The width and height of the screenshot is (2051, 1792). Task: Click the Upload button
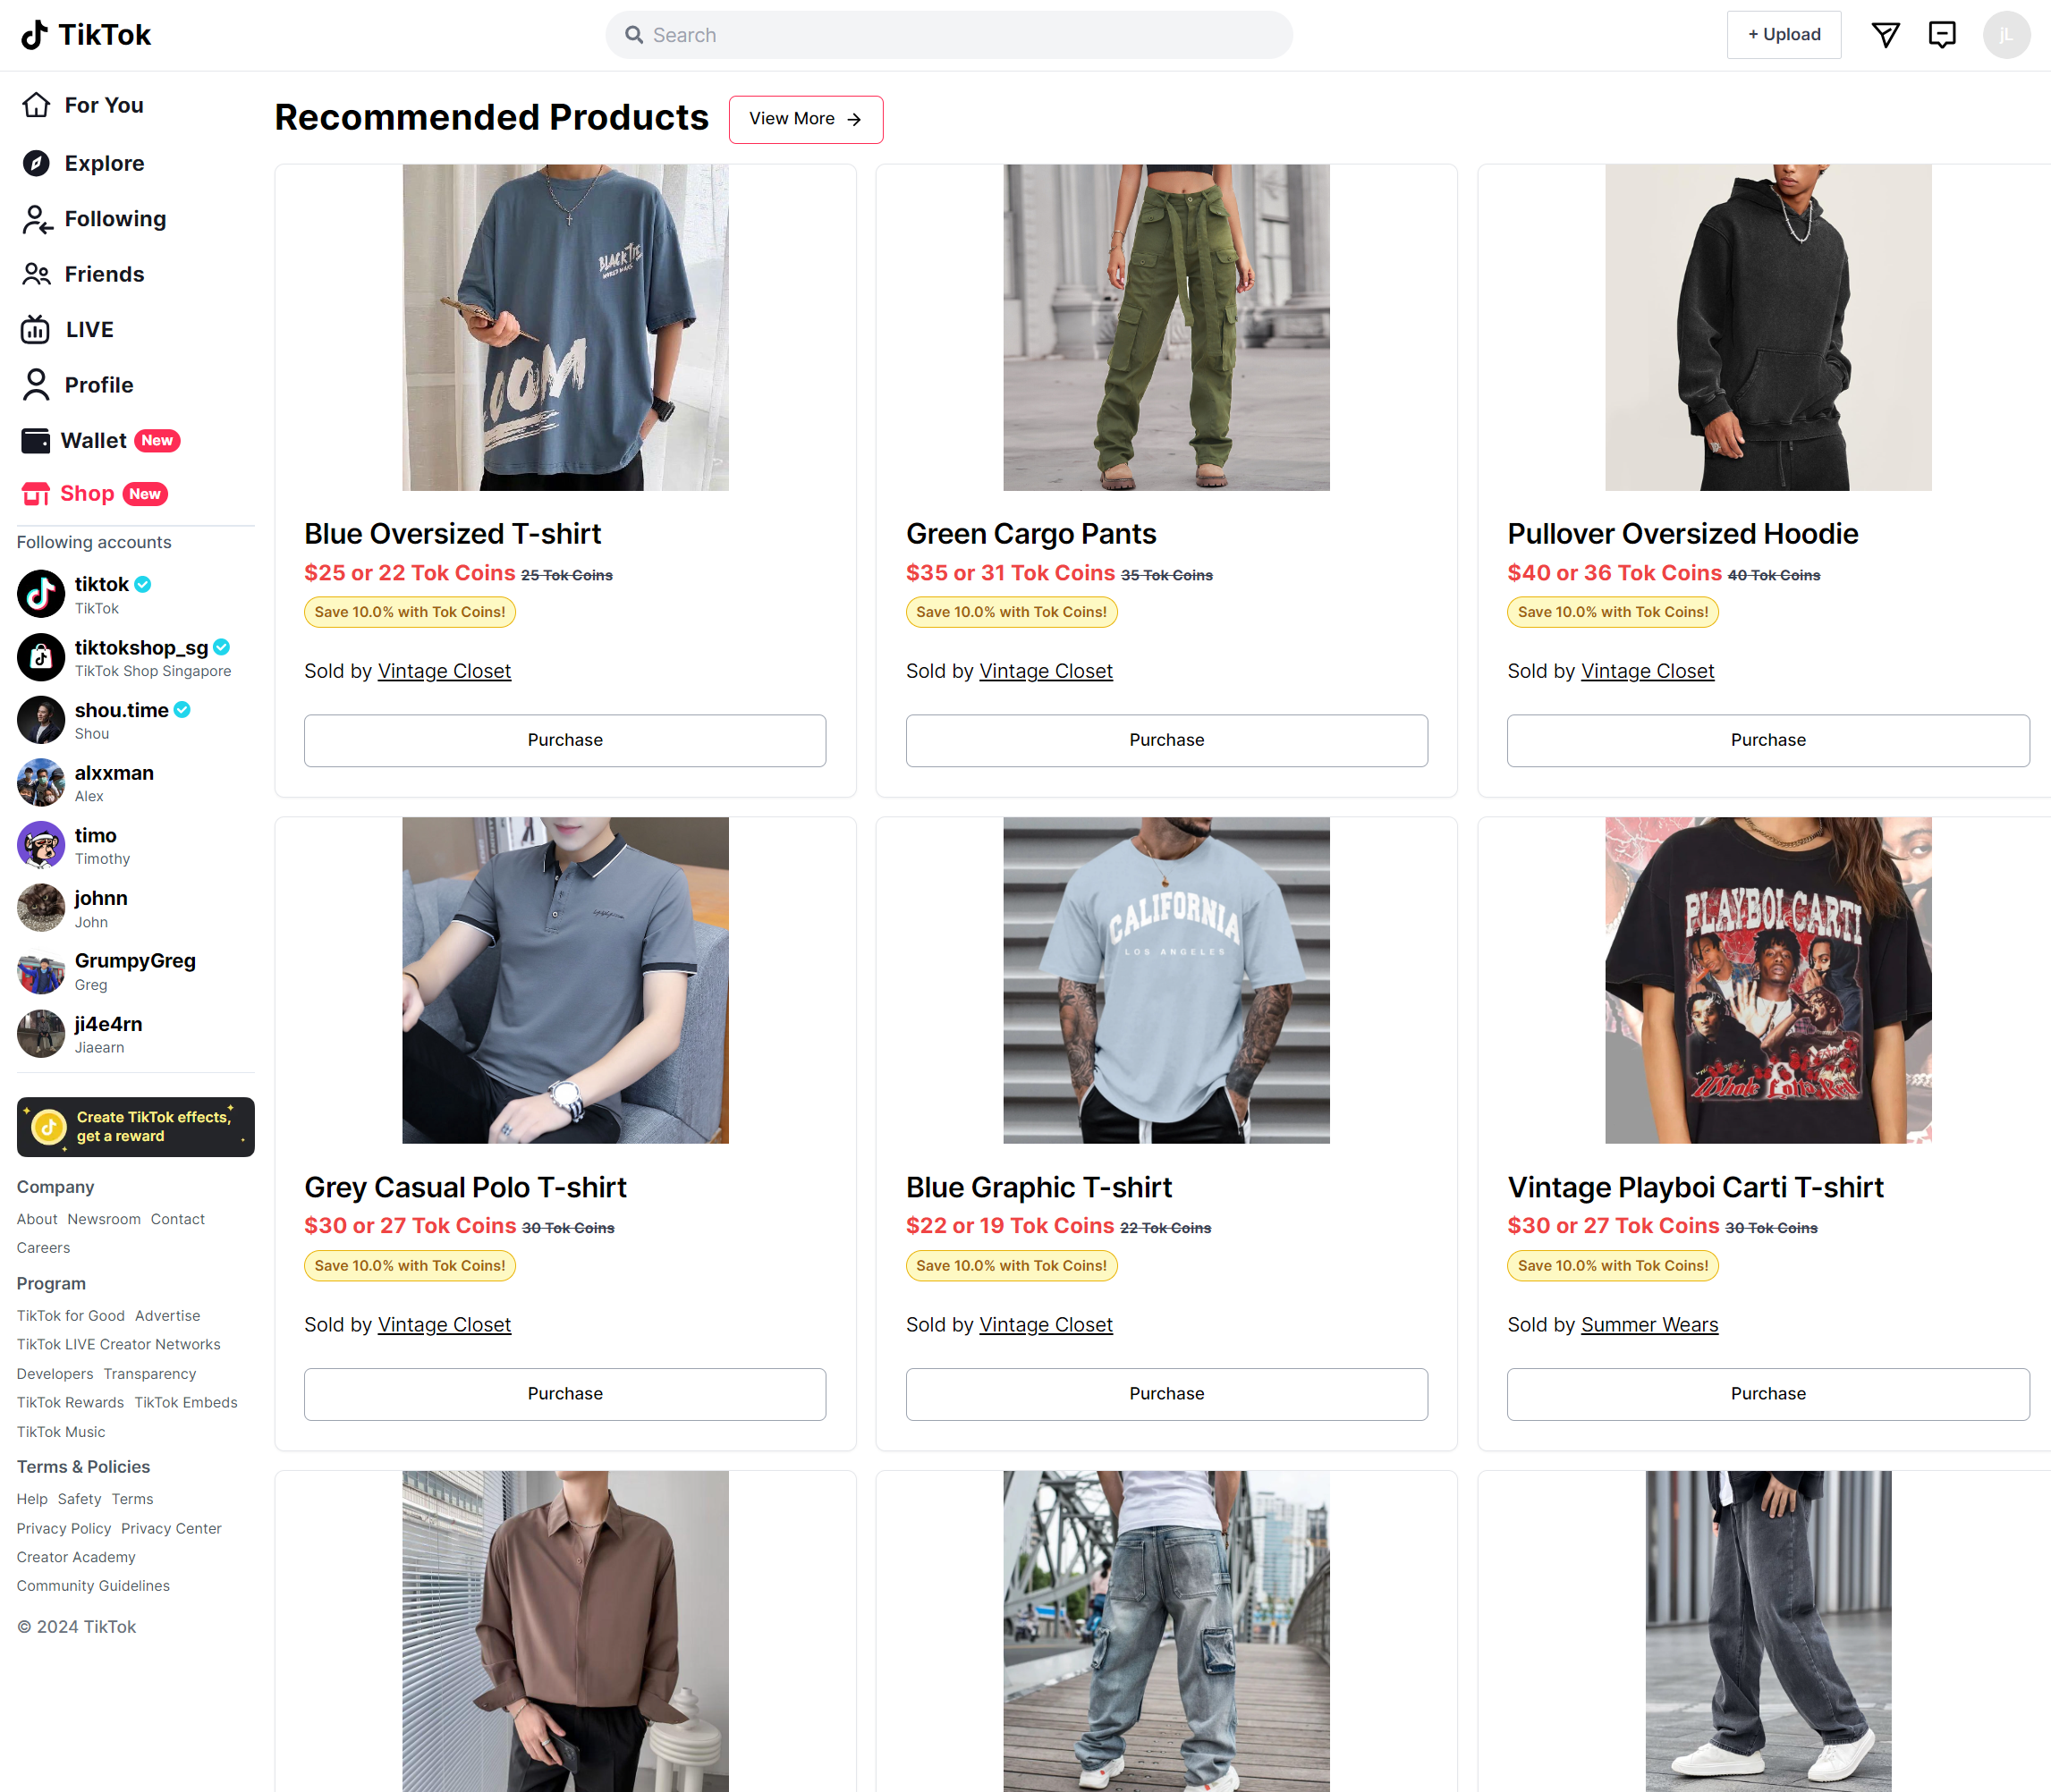tap(1783, 35)
